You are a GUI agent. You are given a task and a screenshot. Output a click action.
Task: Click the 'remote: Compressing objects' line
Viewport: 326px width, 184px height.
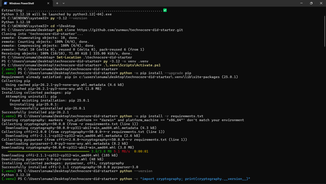[x=48, y=46]
